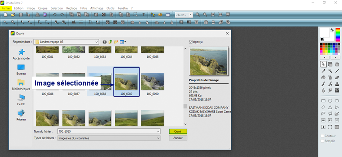Create a new folder with the folder icon
The image size is (342, 157).
[116, 42]
